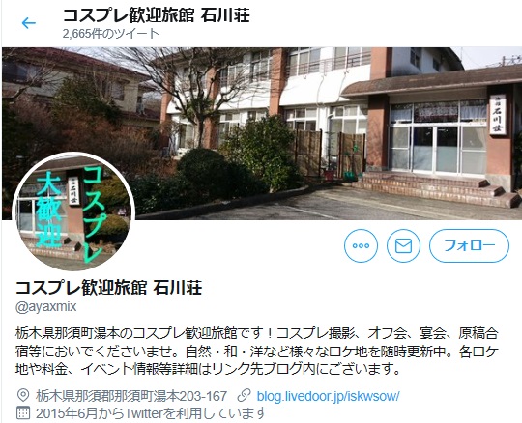
Task: Click the top header title コスプレ歓迎旅館 石川荘
Action: pos(157,15)
